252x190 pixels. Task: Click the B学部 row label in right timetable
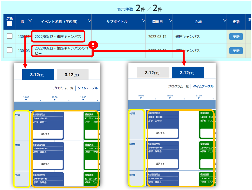(x=132, y=144)
